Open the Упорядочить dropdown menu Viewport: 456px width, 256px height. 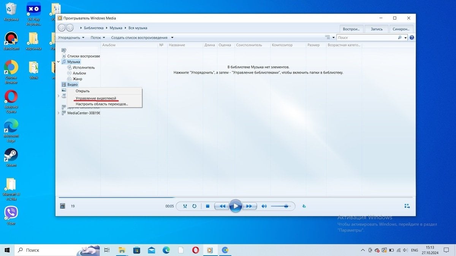pos(71,38)
